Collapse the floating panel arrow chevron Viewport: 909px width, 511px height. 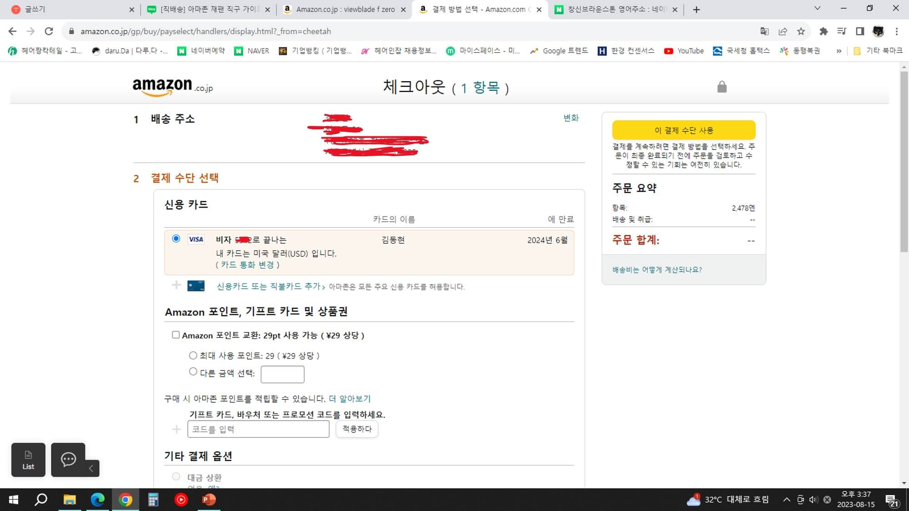(x=91, y=468)
